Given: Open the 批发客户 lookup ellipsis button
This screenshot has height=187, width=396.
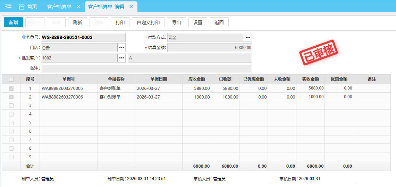Looking at the screenshot, I should pos(121,58).
